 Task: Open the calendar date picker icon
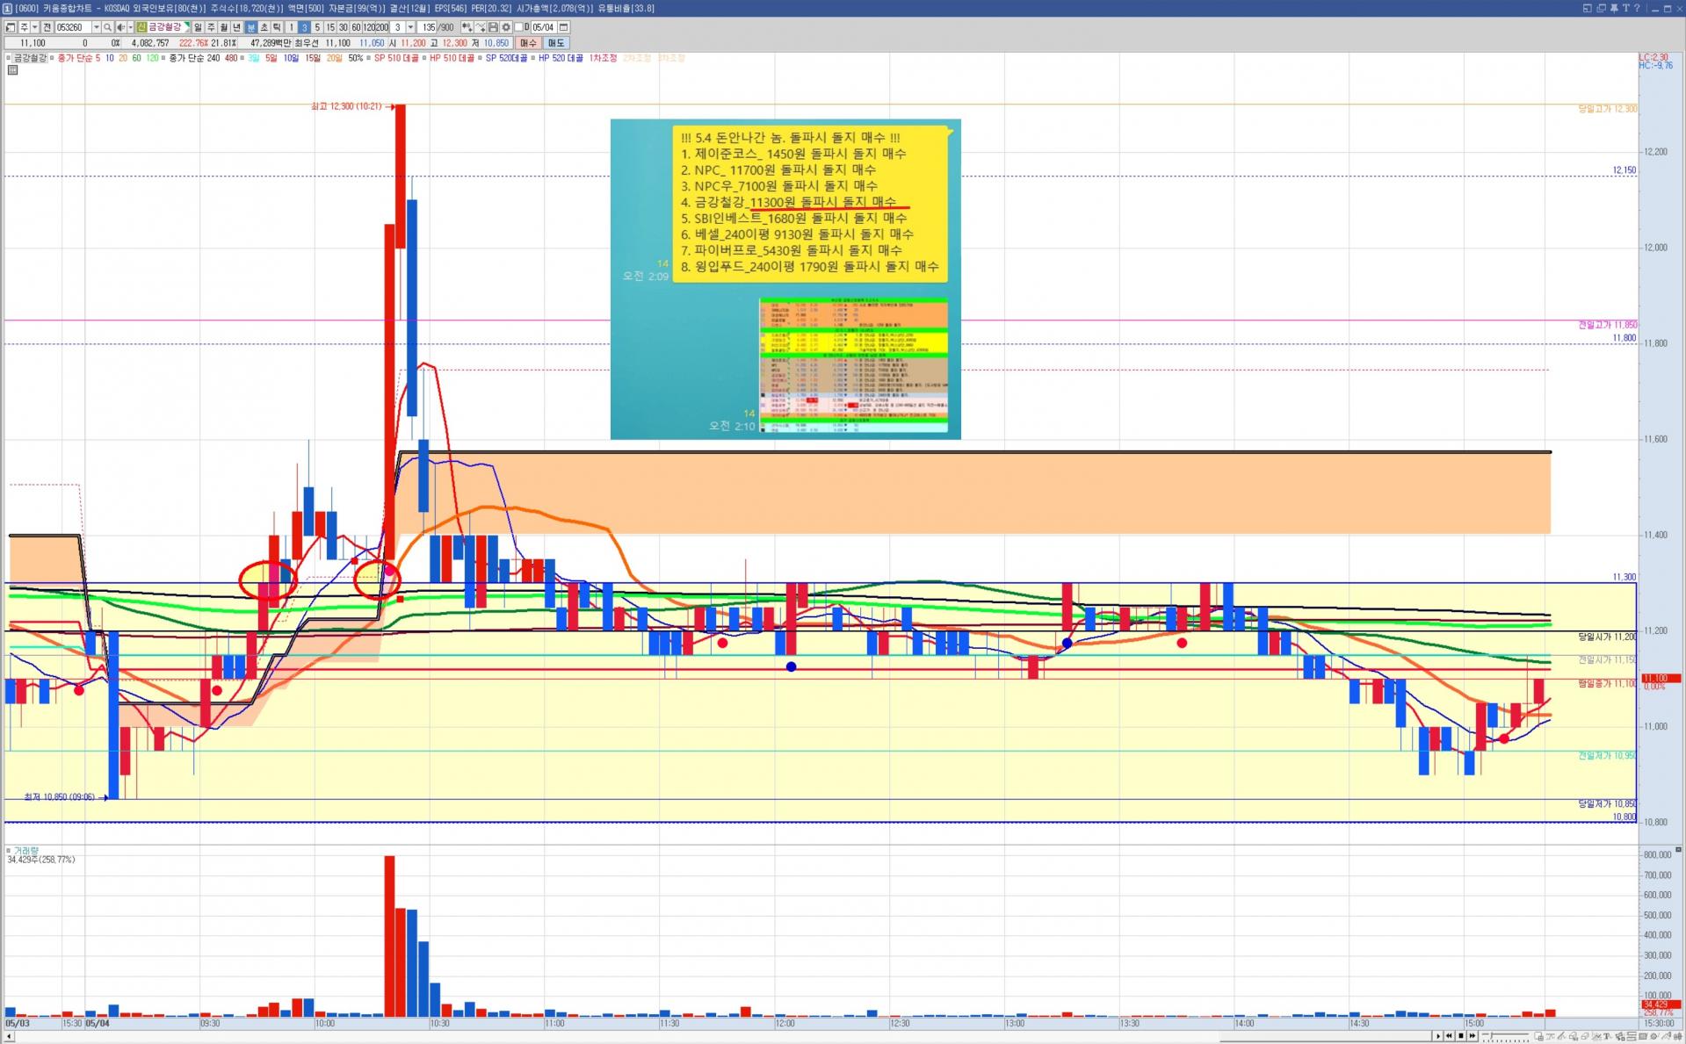tap(564, 27)
